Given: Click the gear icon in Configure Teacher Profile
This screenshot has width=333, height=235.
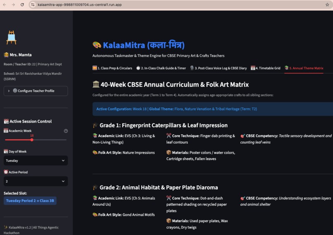Looking at the screenshot, I should 15,90.
